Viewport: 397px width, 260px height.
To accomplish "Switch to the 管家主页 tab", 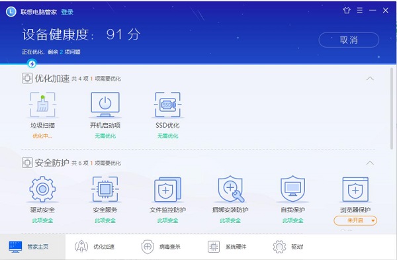I will click(x=32, y=247).
